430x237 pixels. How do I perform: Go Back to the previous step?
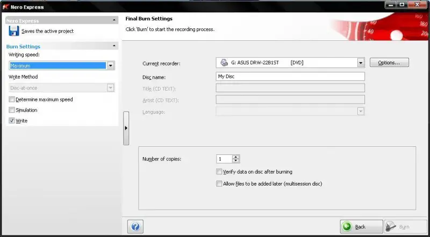[x=361, y=227]
